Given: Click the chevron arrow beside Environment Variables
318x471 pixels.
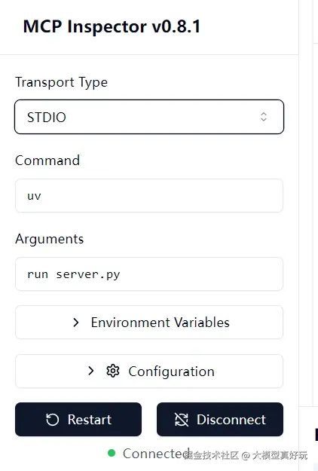Looking at the screenshot, I should coord(76,323).
